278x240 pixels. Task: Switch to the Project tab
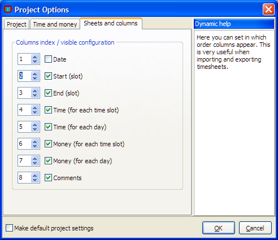click(x=16, y=24)
